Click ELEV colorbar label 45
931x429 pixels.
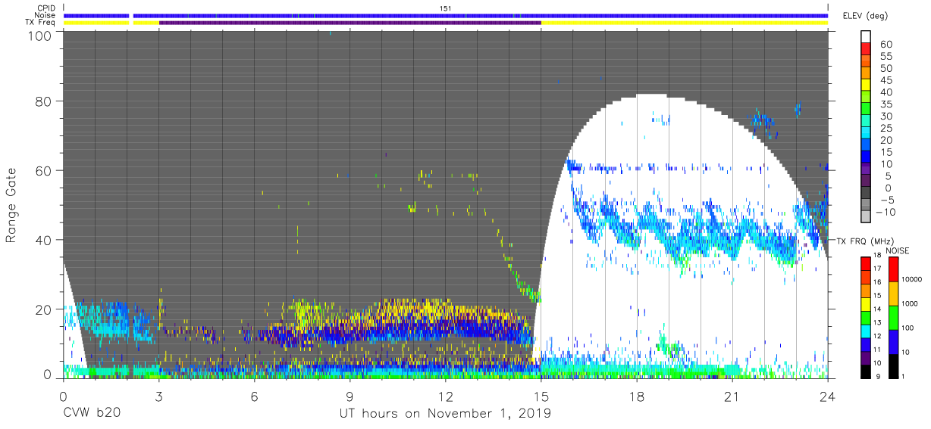coord(886,80)
